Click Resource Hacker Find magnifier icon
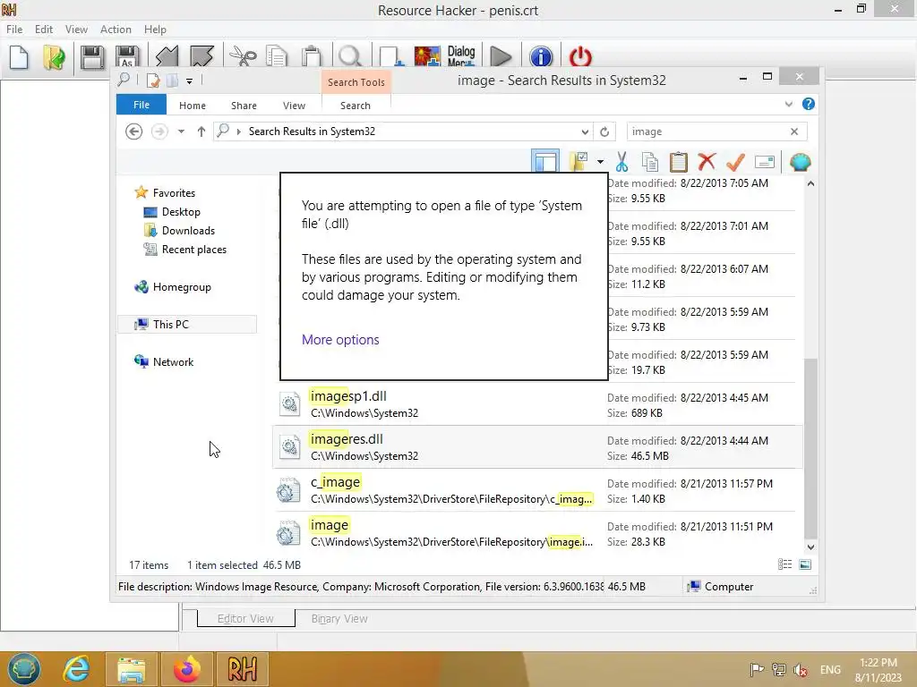This screenshot has width=917, height=687. (x=350, y=57)
